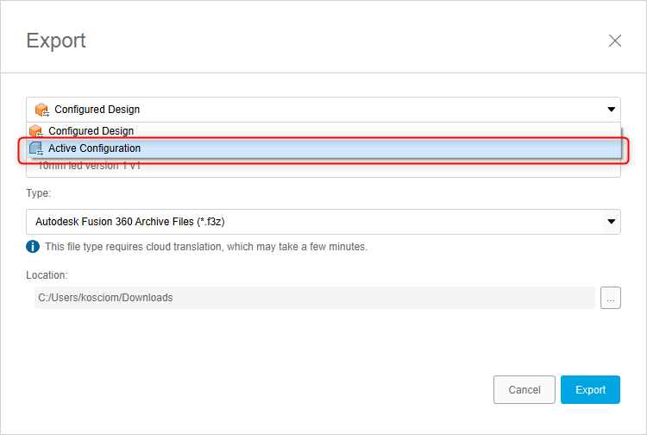Click the Location: label
Image resolution: width=647 pixels, height=435 pixels.
tap(47, 275)
